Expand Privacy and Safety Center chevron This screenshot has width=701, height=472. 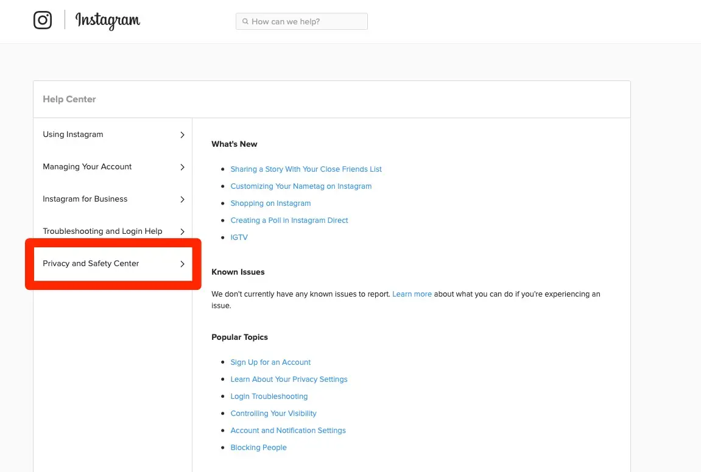(182, 264)
